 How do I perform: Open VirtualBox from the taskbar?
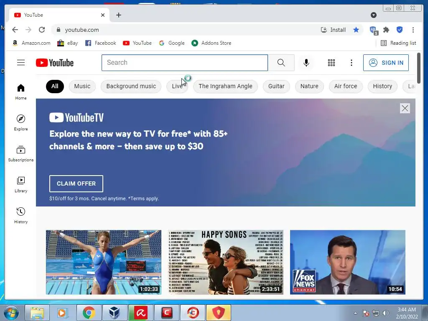(x=115, y=313)
